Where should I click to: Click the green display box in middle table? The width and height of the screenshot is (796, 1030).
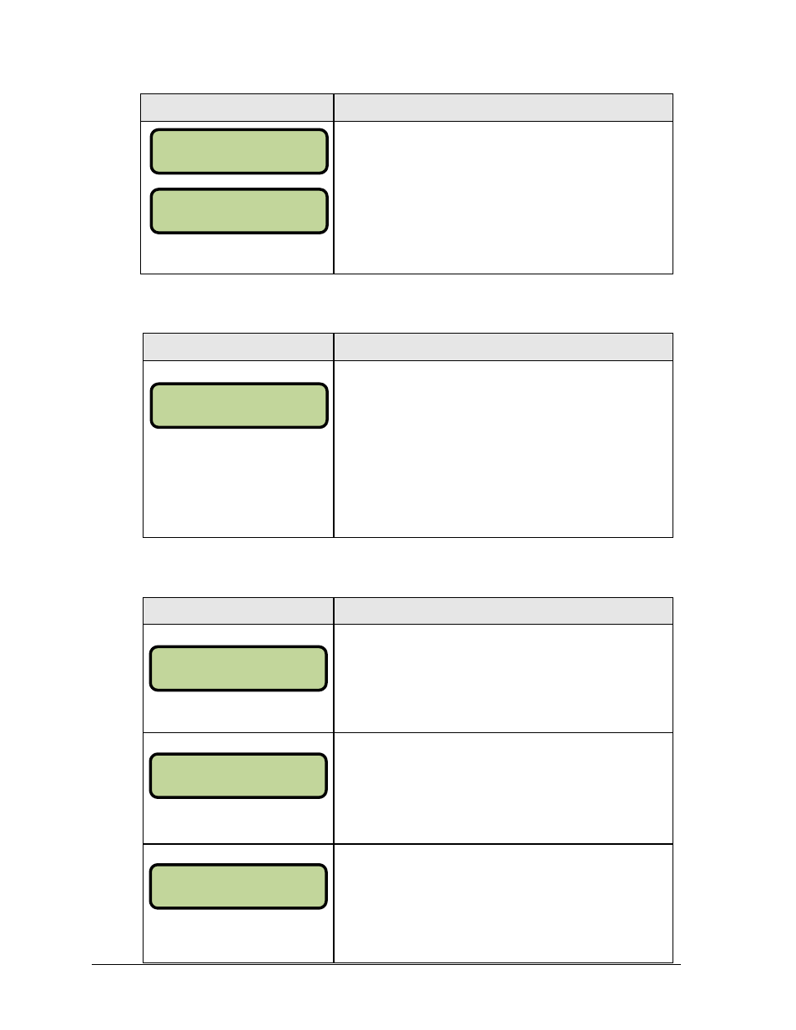coord(239,405)
